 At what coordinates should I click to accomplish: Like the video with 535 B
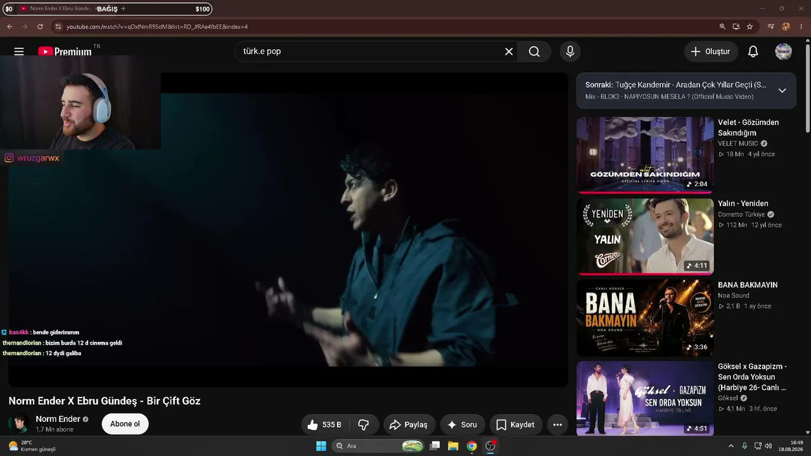pyautogui.click(x=324, y=424)
